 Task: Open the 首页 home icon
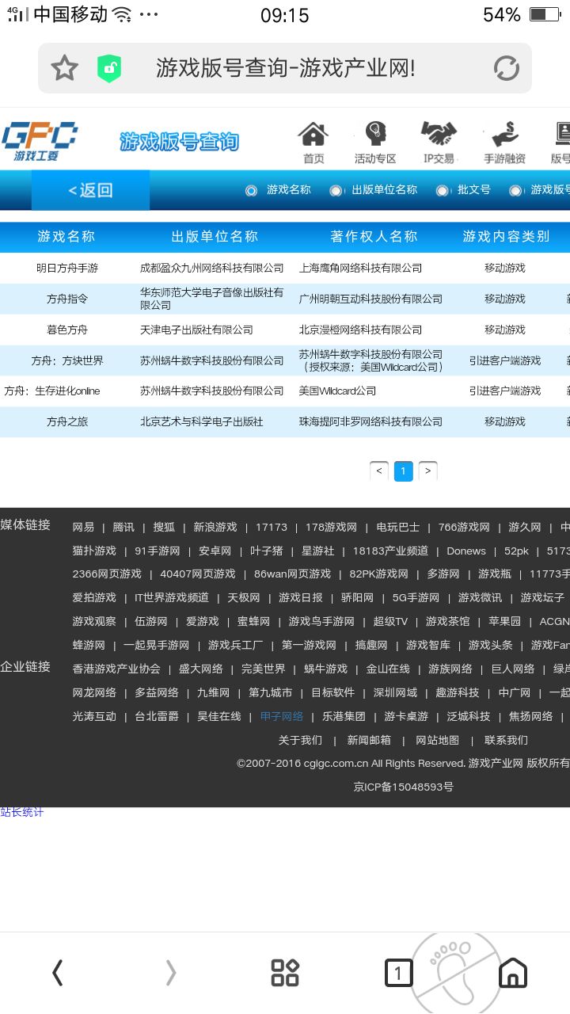pyautogui.click(x=313, y=143)
